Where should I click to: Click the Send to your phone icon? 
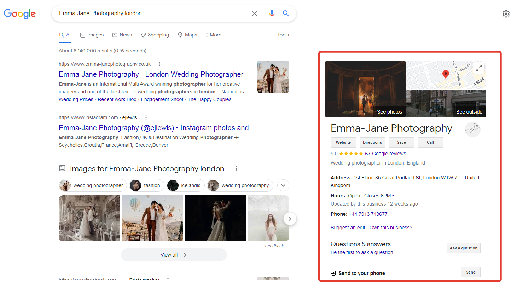click(x=333, y=273)
